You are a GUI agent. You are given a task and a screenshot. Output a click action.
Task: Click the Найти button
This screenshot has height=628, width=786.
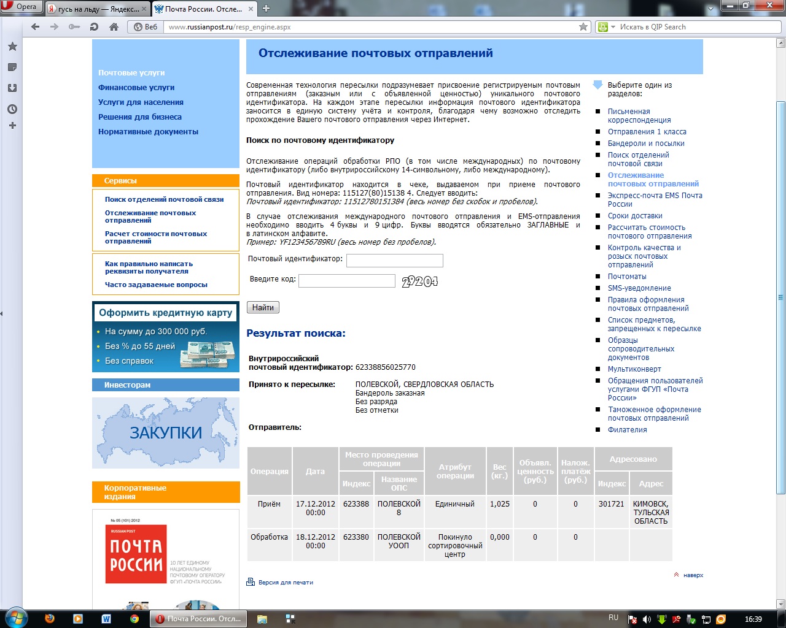point(263,307)
